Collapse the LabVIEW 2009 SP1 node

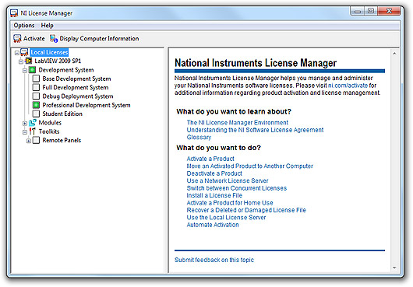pyautogui.click(x=21, y=61)
